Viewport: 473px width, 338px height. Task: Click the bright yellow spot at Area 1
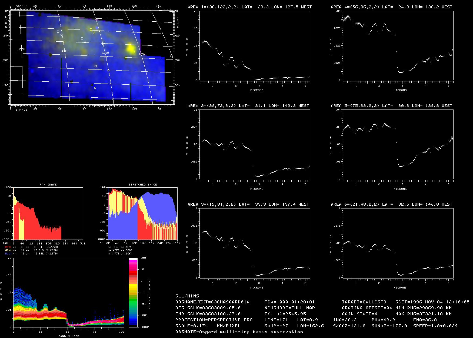tap(131, 49)
